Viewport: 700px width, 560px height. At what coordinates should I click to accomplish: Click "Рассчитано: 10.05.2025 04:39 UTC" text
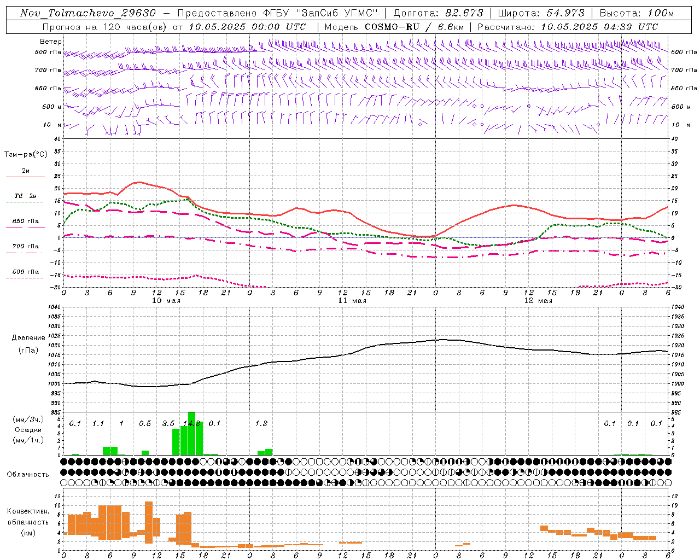point(568,27)
